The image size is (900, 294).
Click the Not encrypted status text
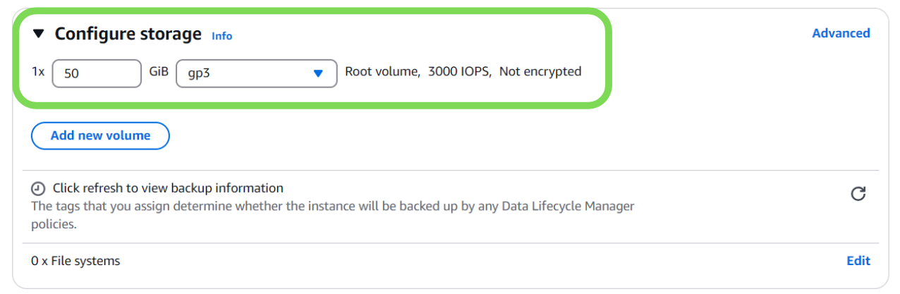[x=540, y=71]
